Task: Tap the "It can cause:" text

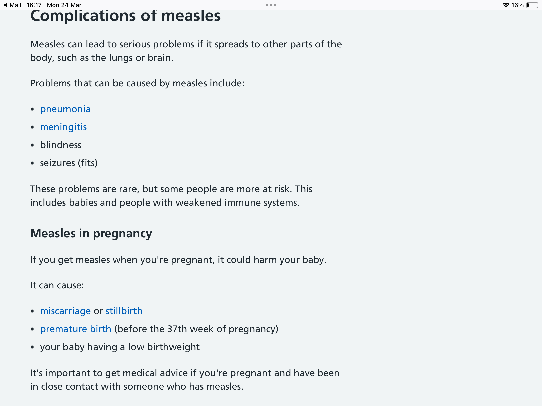Action: [x=57, y=285]
